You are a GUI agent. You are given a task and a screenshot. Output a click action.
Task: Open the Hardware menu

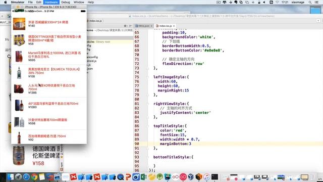[51, 2]
